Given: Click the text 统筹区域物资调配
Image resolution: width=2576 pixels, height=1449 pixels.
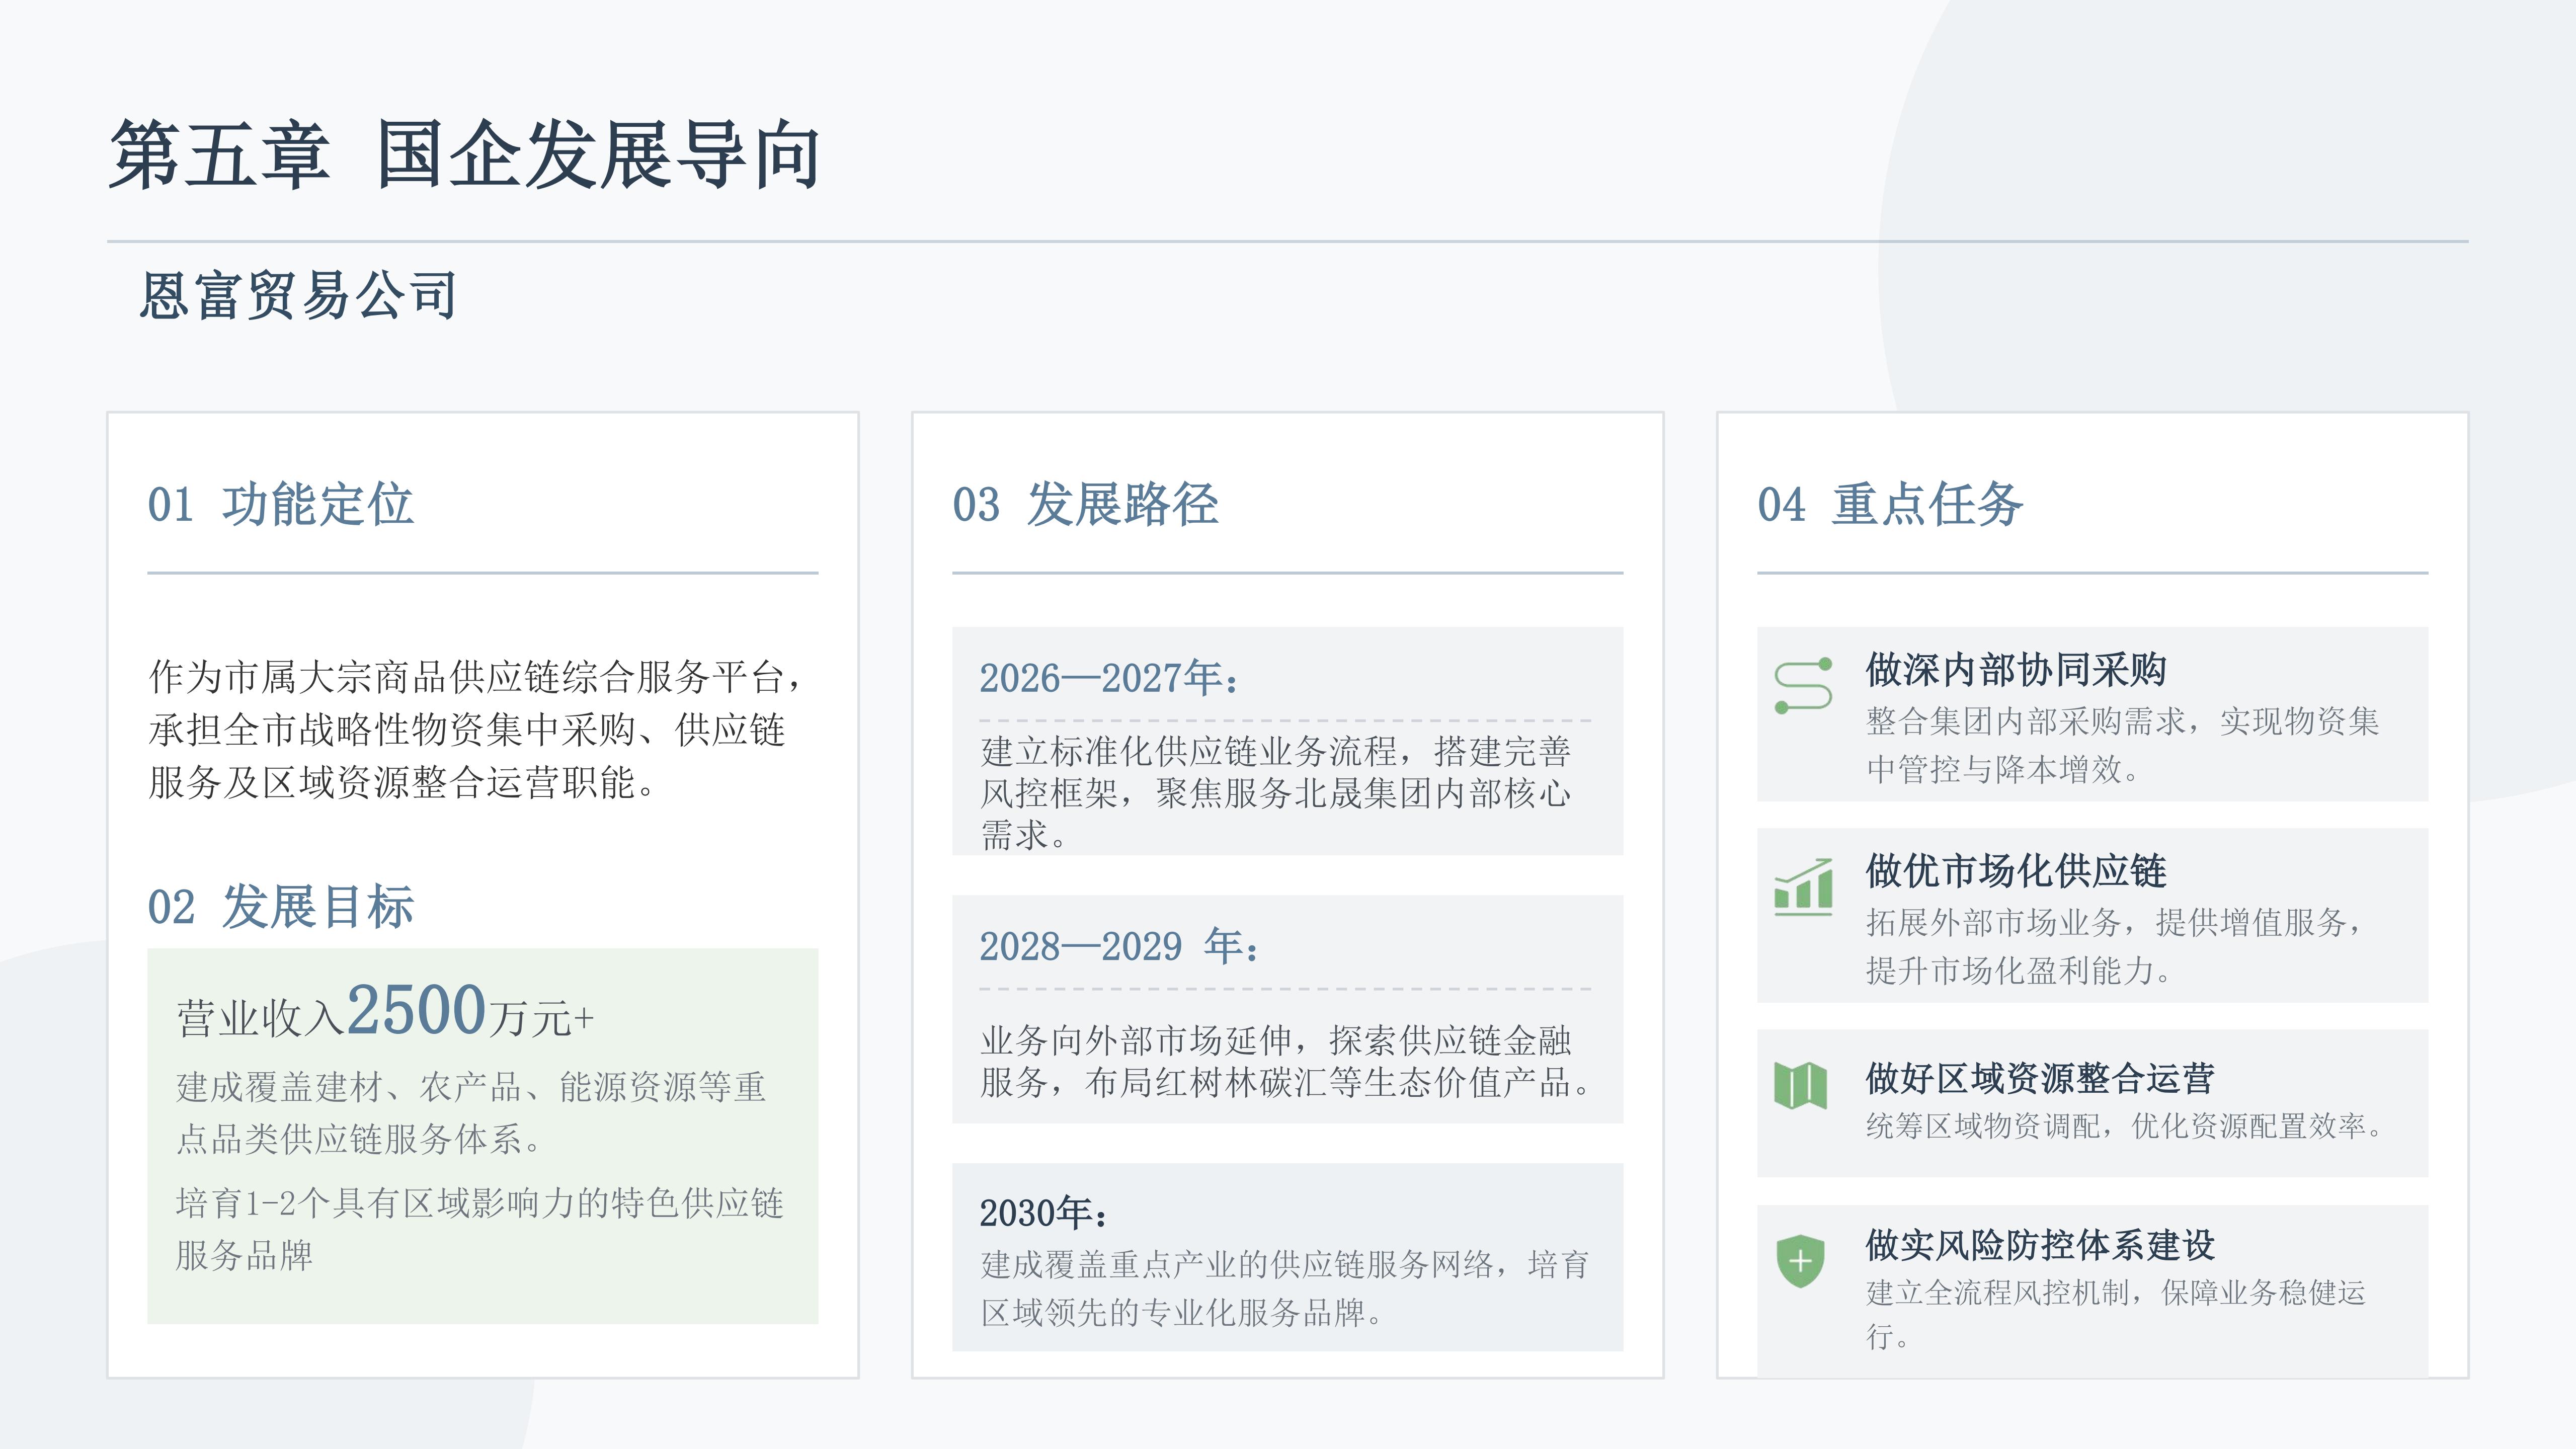Looking at the screenshot, I should pyautogui.click(x=2127, y=1126).
